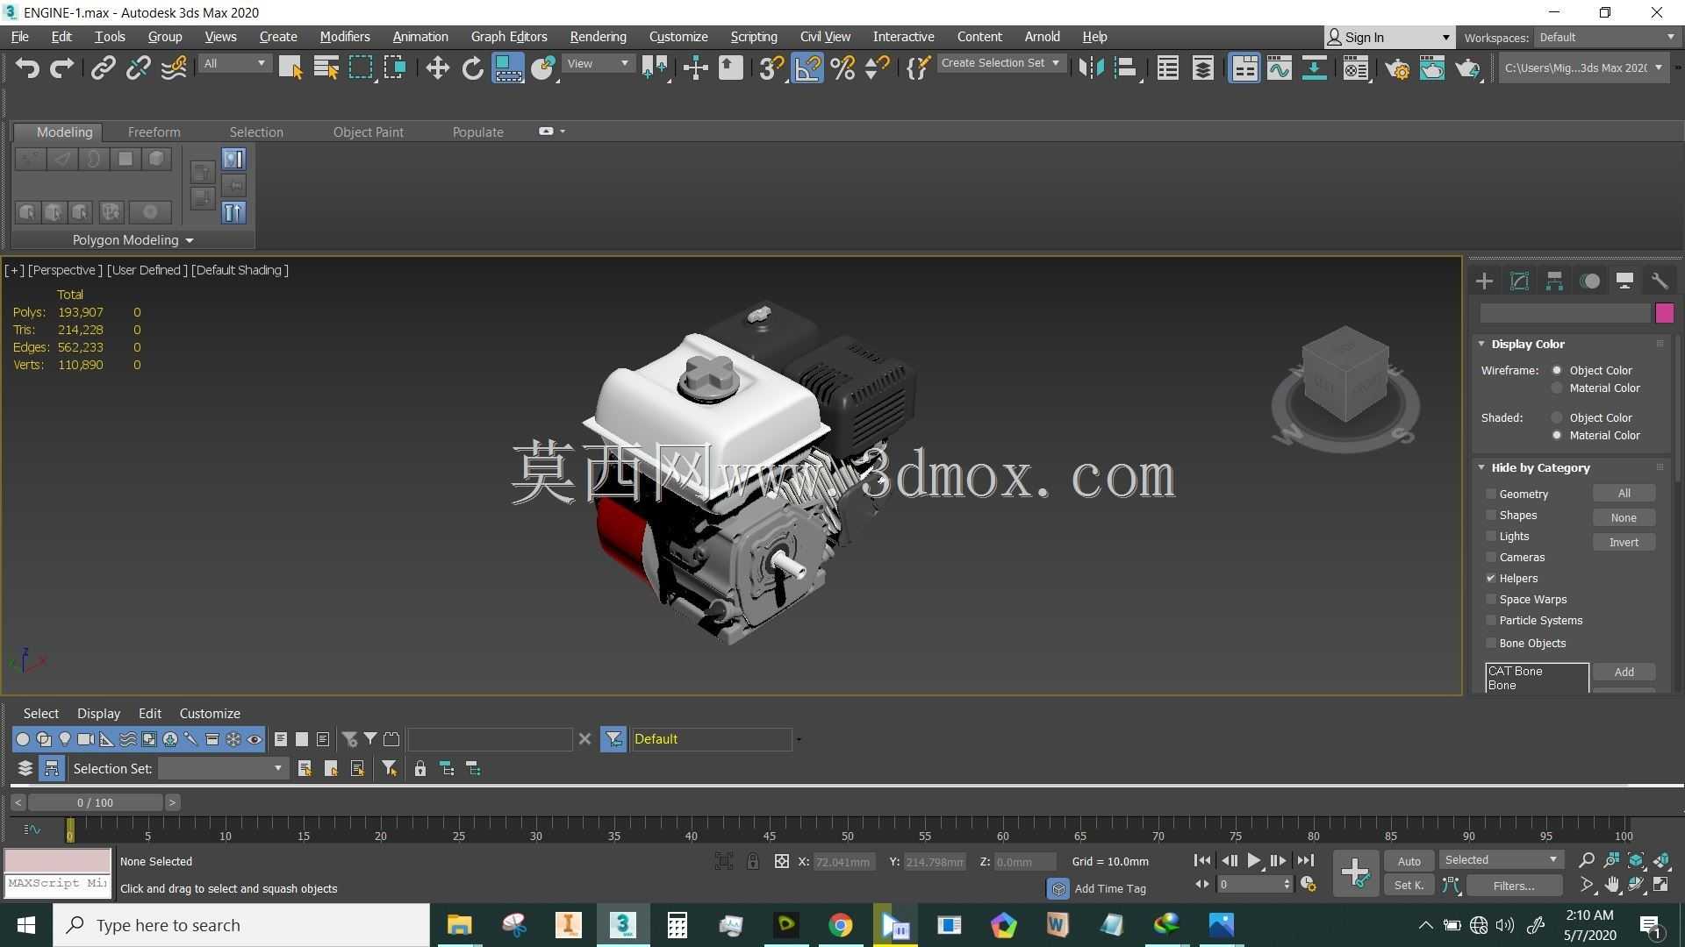Switch to the Freeform ribbon tab
1685x947 pixels.
click(x=154, y=132)
